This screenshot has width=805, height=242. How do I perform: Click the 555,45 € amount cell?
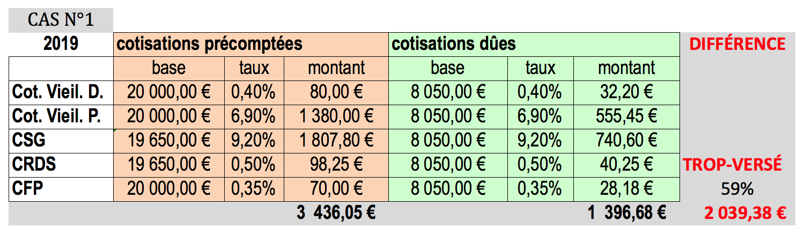pos(626,116)
